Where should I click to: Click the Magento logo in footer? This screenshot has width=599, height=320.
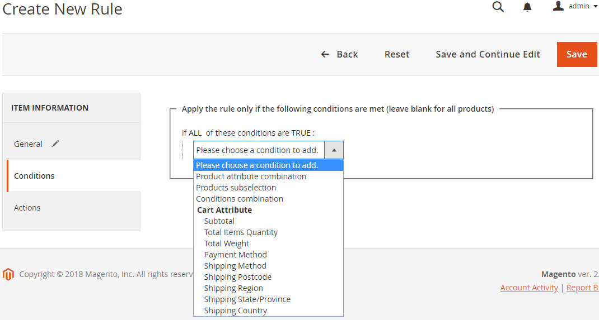(x=8, y=274)
